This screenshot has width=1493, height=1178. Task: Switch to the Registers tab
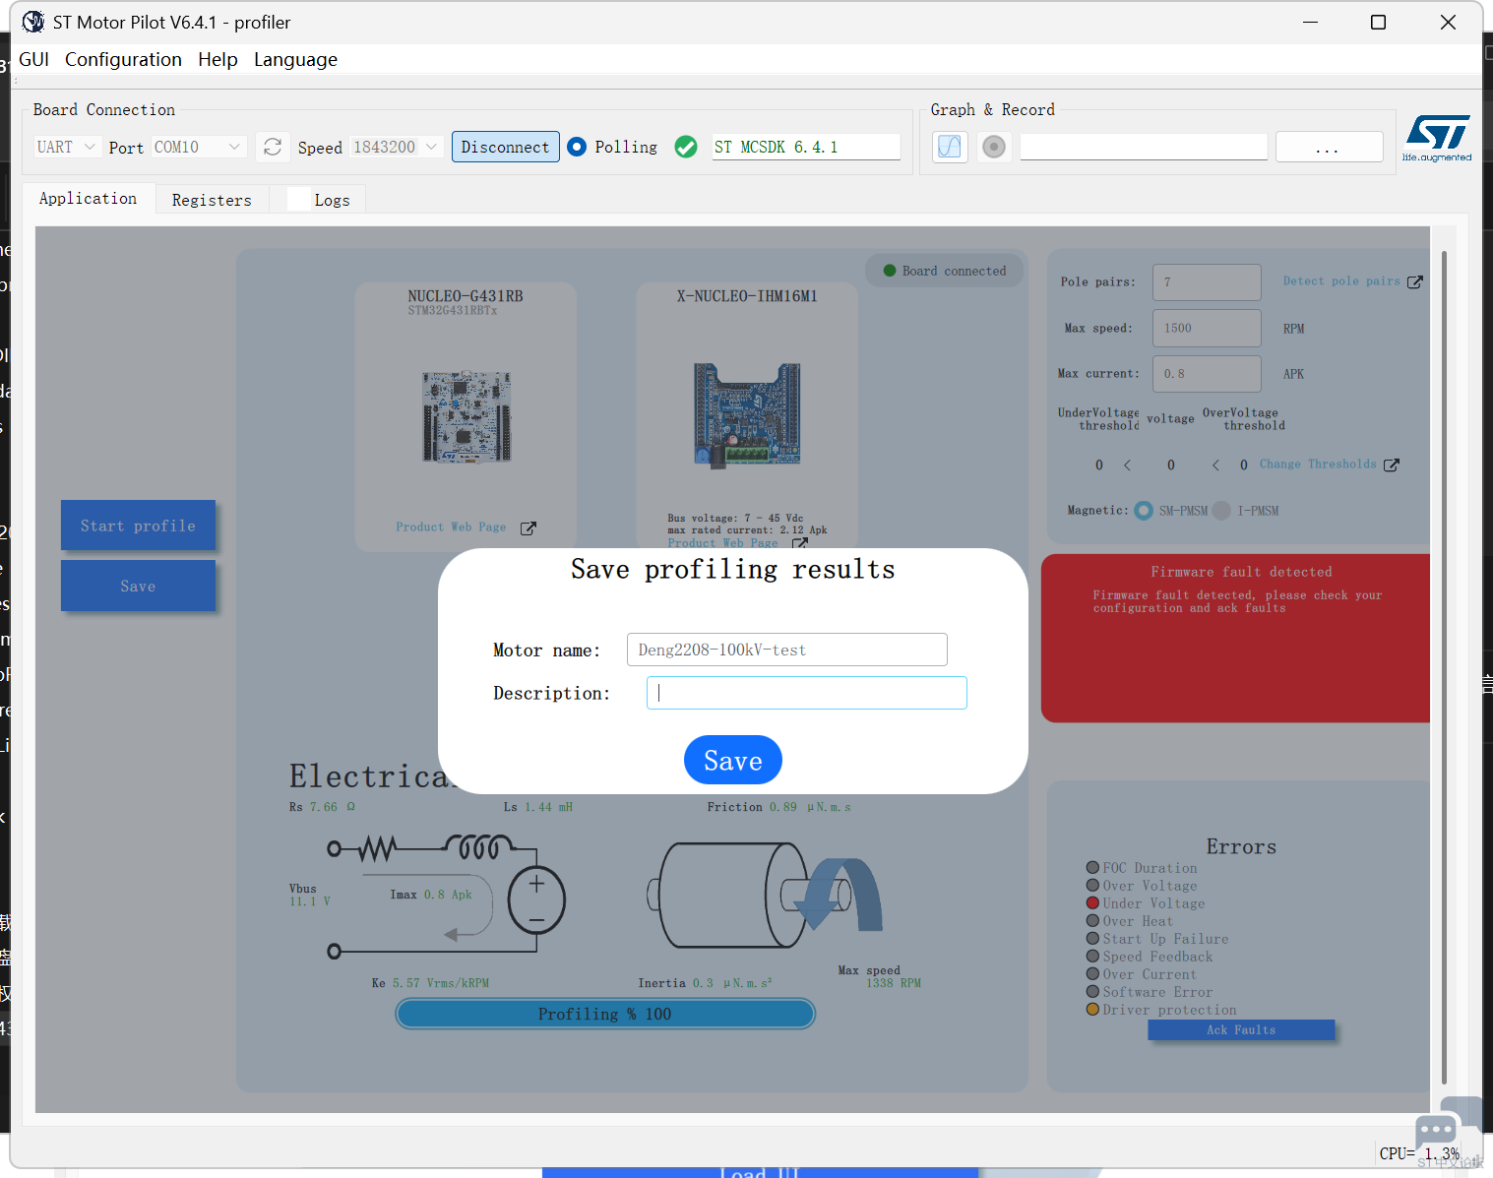point(212,200)
